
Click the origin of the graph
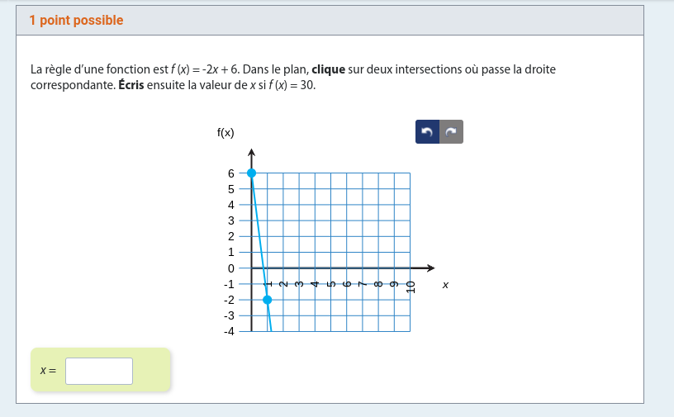pyautogui.click(x=251, y=268)
